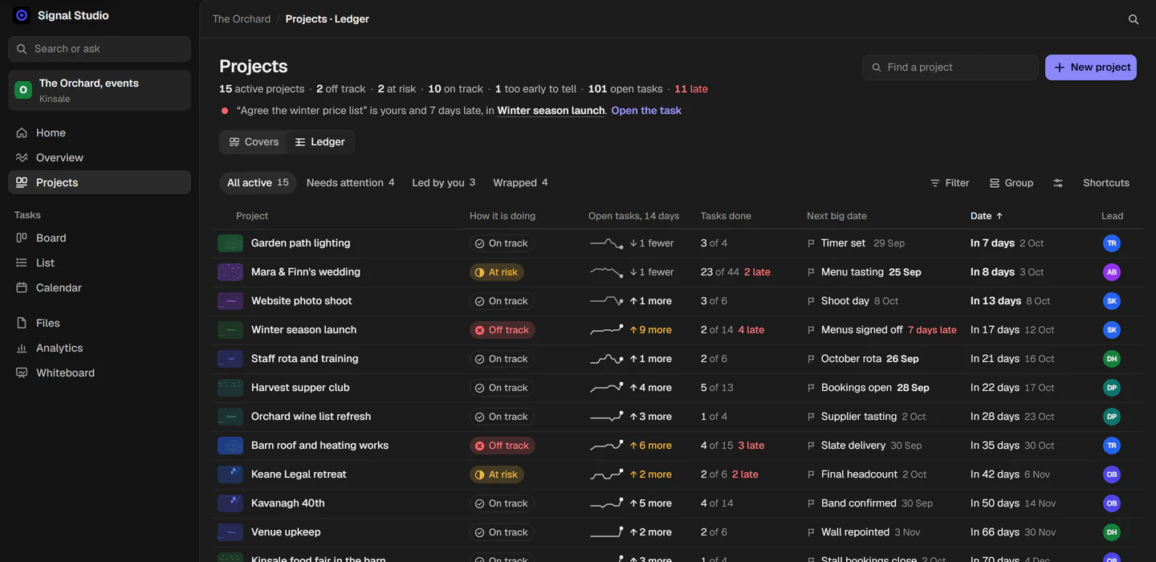Open the Kavanagh 40th project

[288, 503]
